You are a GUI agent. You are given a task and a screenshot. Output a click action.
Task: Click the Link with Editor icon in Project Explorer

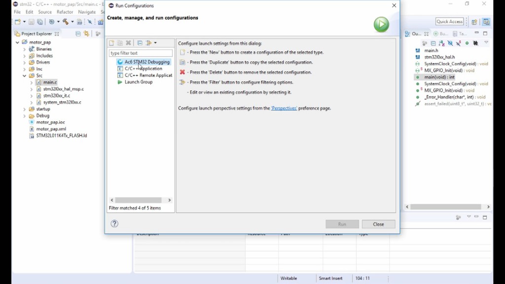(86, 34)
